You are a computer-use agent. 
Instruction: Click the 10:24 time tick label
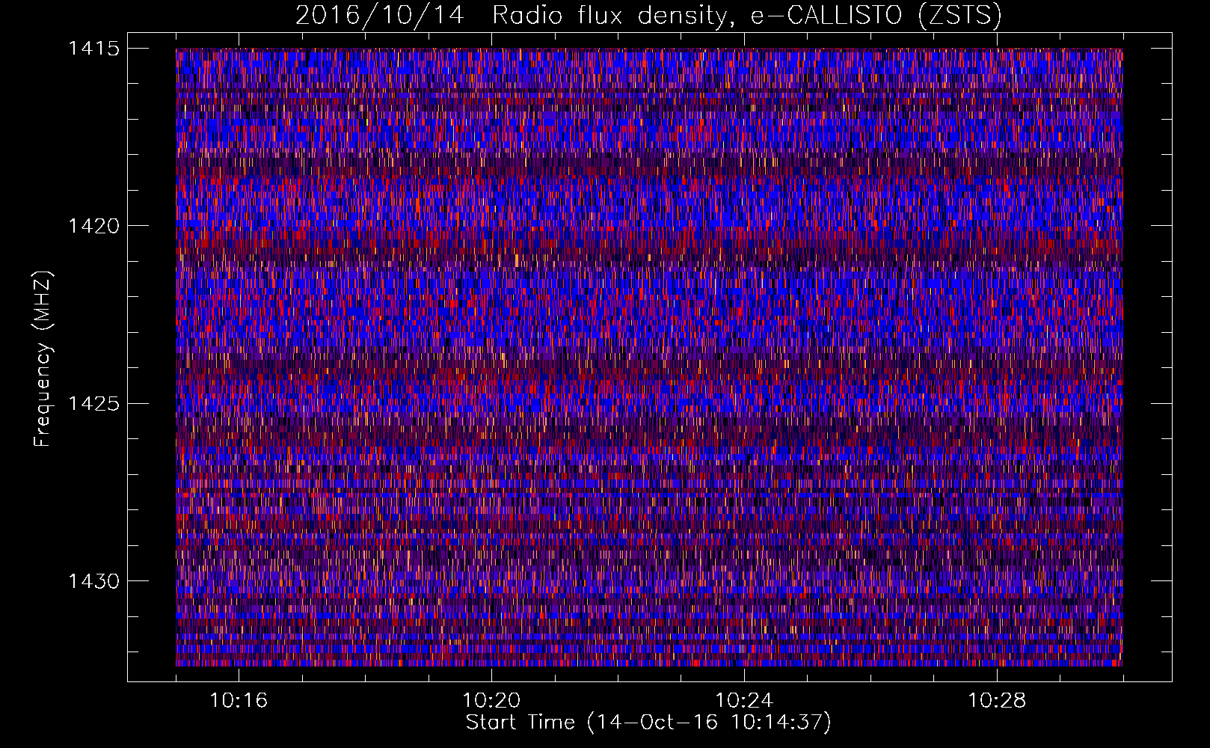tap(744, 701)
